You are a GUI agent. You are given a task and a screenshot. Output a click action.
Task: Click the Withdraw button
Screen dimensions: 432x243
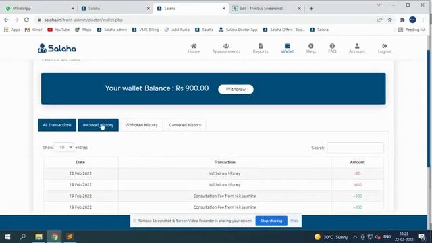[x=236, y=89]
